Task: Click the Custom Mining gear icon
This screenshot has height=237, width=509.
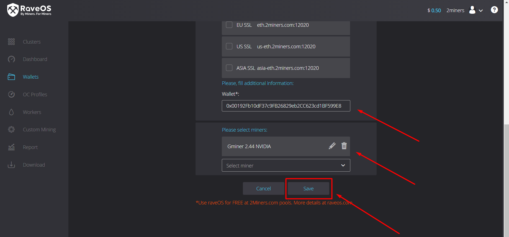Action: point(11,129)
